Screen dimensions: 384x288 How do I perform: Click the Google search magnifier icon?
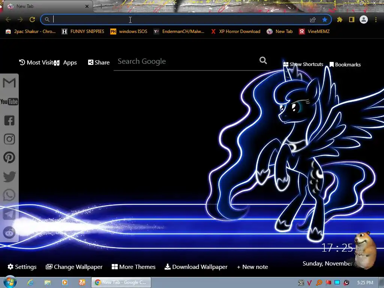coord(263,60)
